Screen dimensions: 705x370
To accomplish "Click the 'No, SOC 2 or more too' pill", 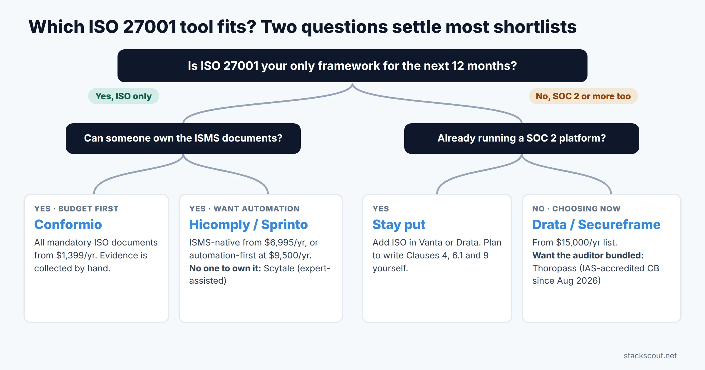I will (583, 96).
